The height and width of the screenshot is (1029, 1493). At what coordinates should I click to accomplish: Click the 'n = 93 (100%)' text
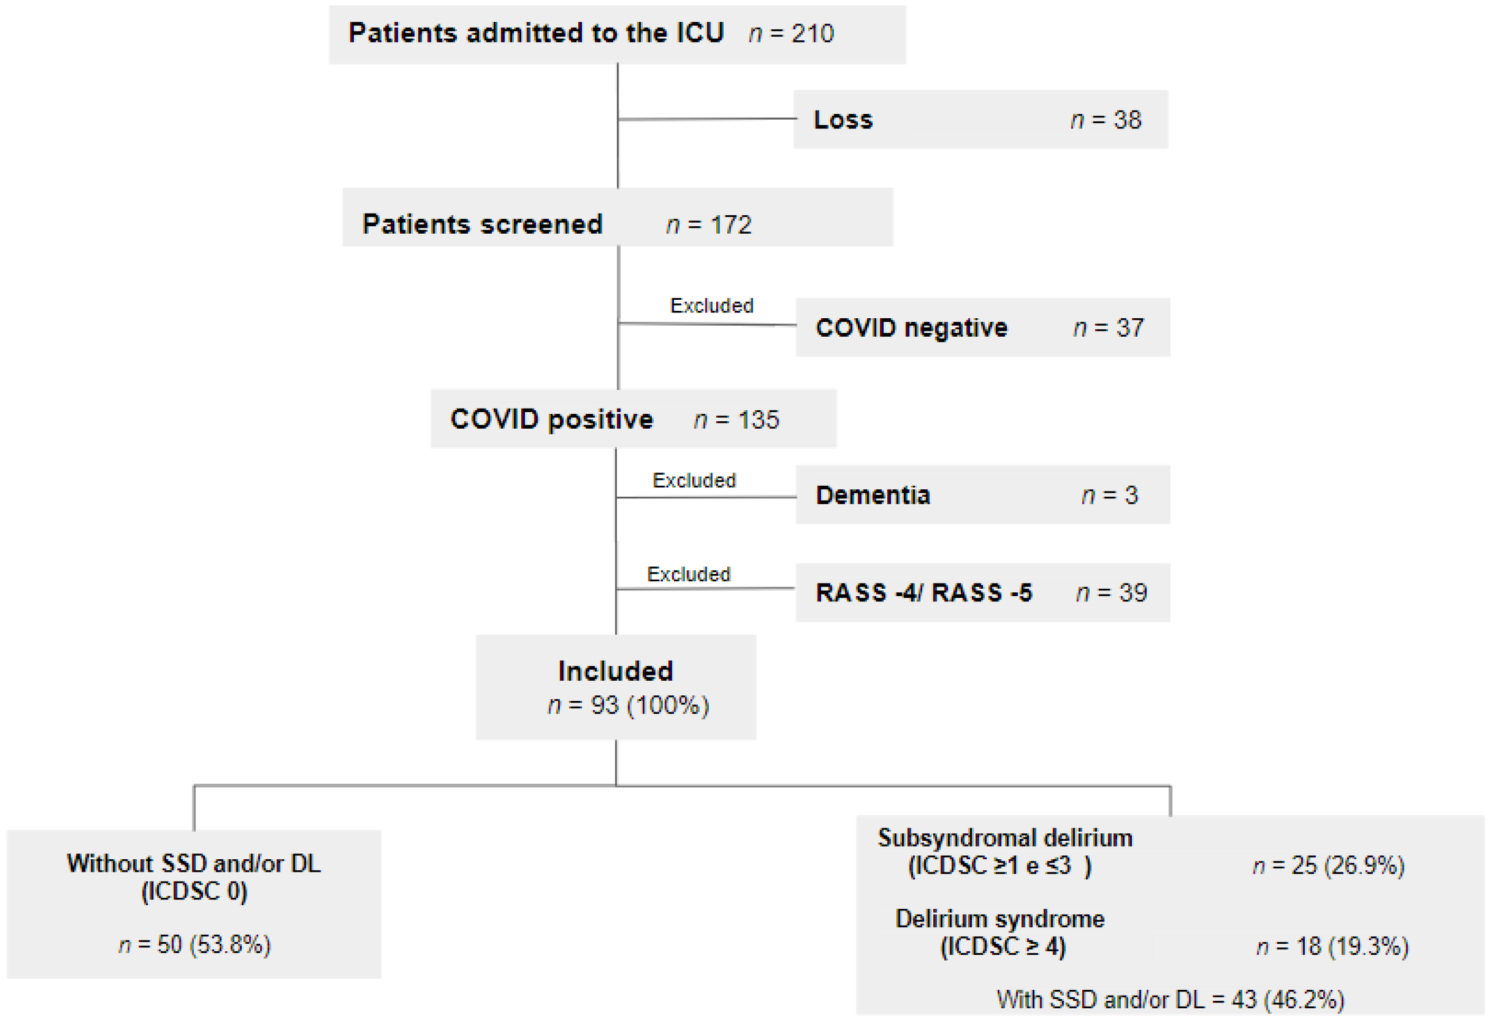[628, 706]
